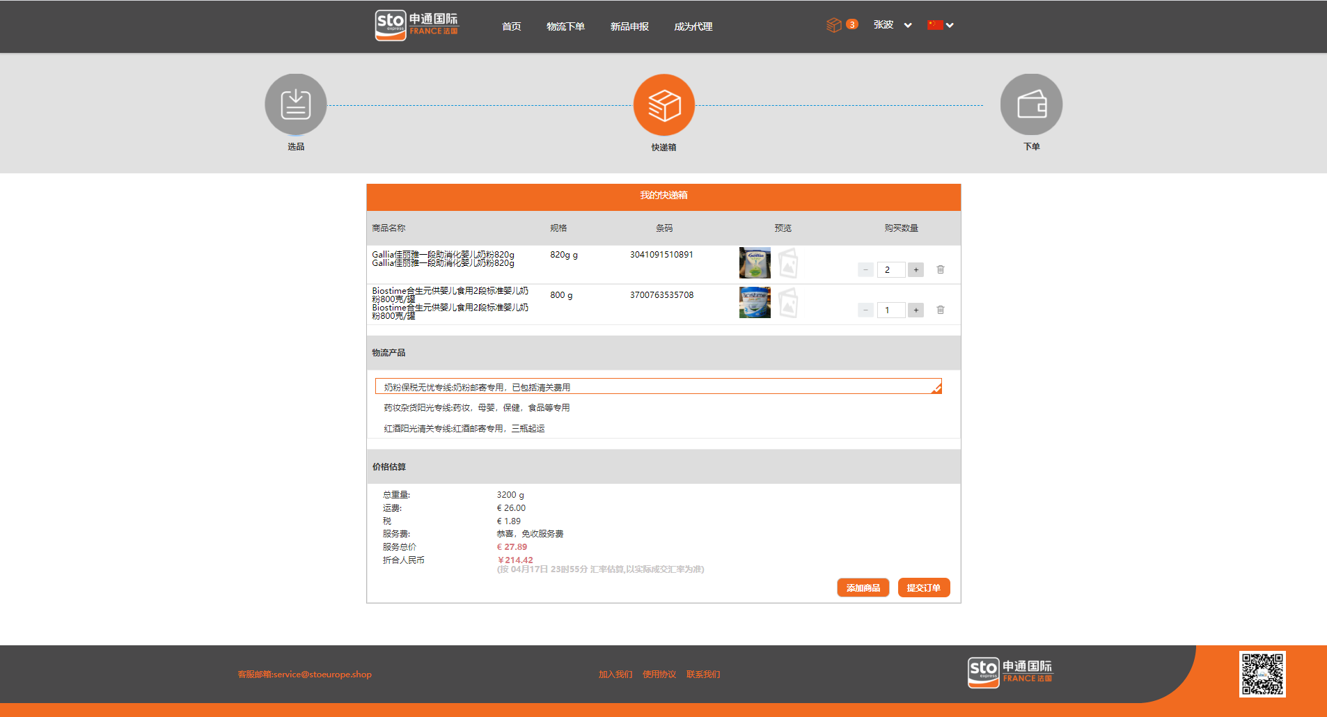This screenshot has height=717, width=1327.
Task: Click the 3200 g total weight value
Action: point(510,495)
